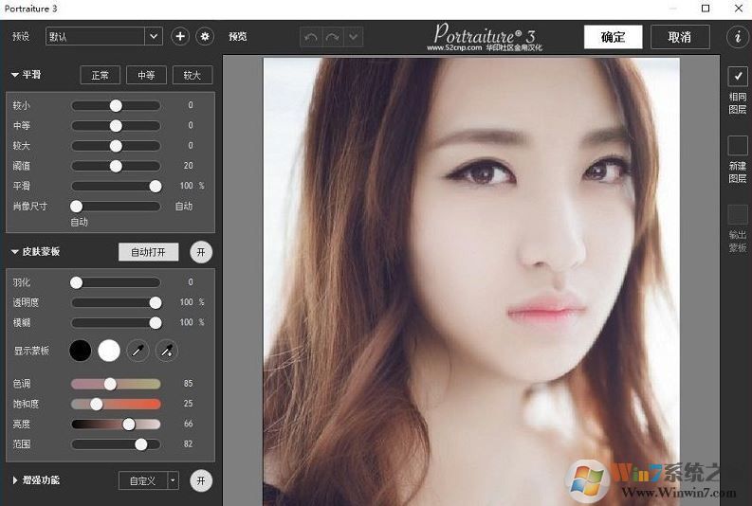
Task: Collapse the 平滑 section
Action: (15, 75)
